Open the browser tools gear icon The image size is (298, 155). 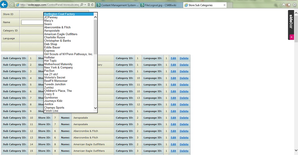click(x=294, y=5)
